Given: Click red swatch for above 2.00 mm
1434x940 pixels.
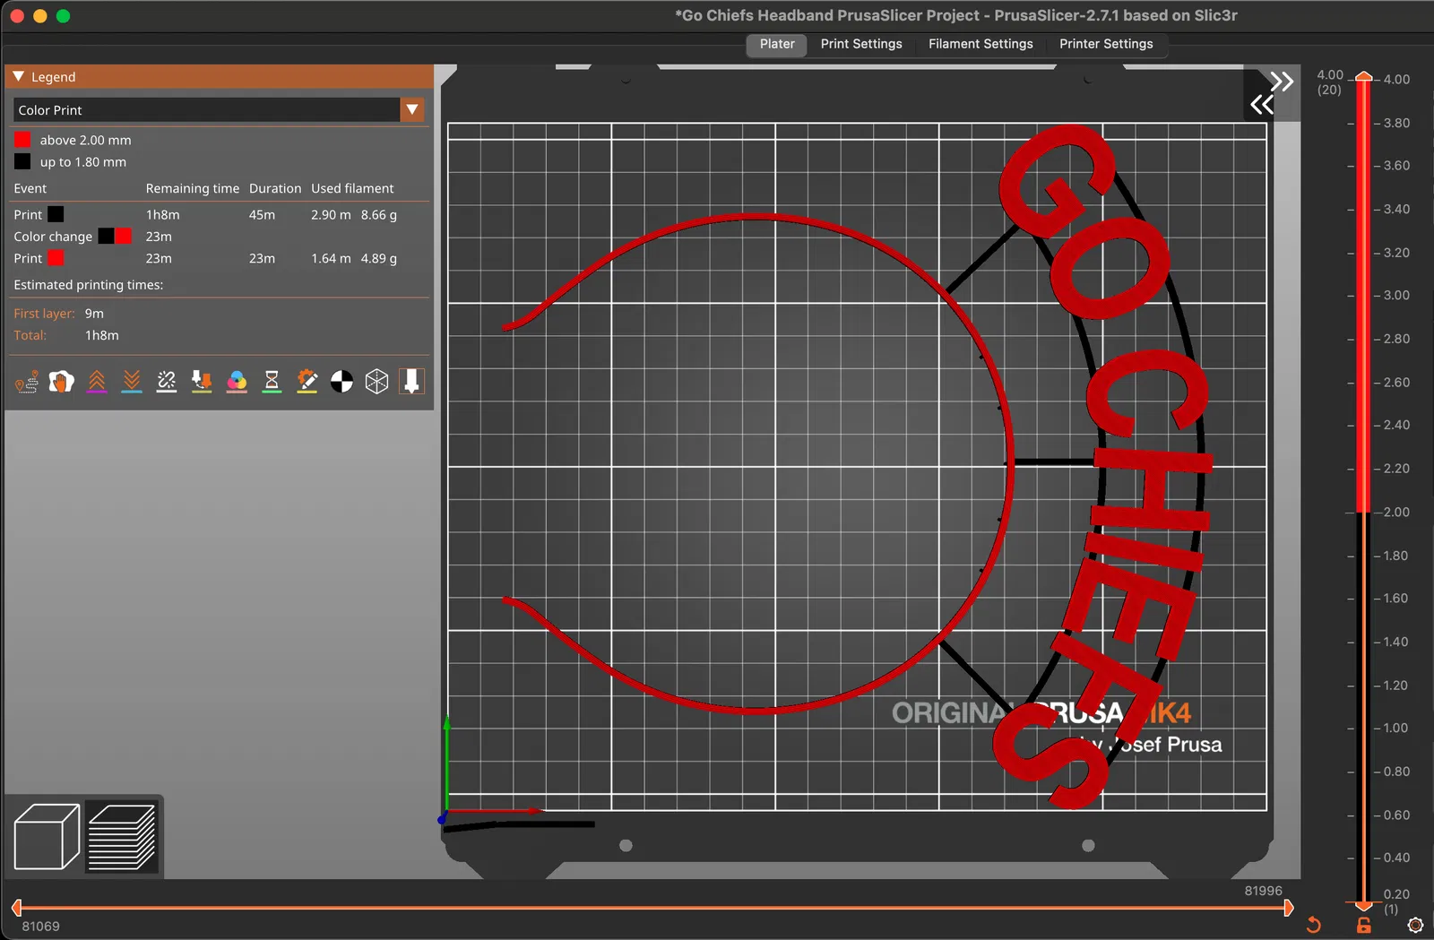Looking at the screenshot, I should tap(22, 140).
